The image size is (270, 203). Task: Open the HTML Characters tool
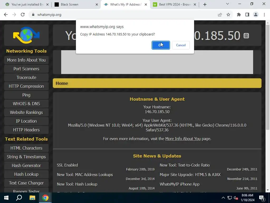click(x=26, y=148)
